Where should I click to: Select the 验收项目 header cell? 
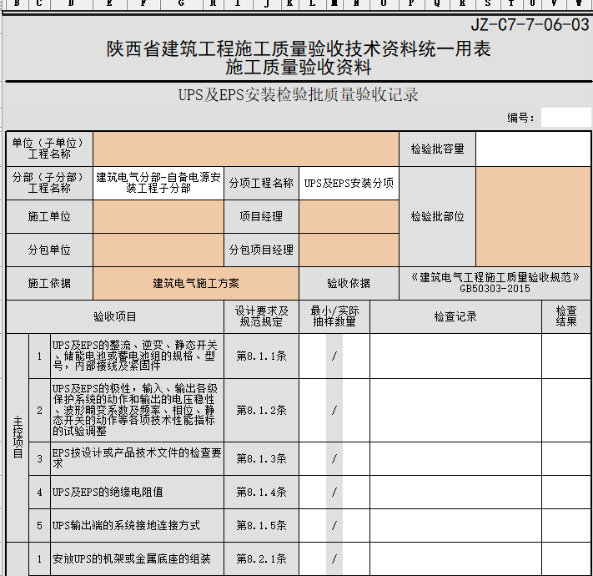[115, 316]
